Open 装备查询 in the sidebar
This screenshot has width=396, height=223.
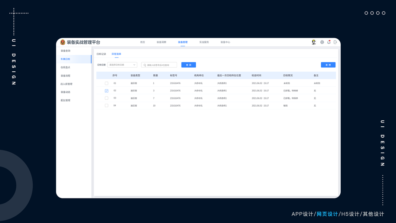tap(65, 51)
